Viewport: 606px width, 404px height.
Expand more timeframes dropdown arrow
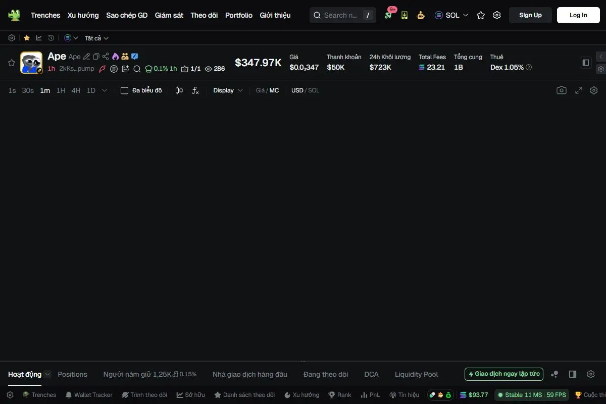pyautogui.click(x=105, y=90)
